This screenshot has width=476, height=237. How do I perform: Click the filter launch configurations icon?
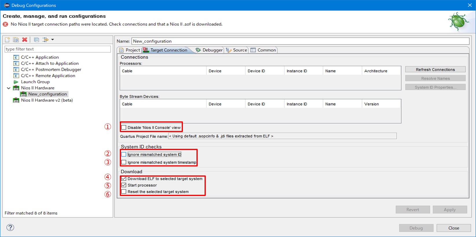click(x=45, y=40)
